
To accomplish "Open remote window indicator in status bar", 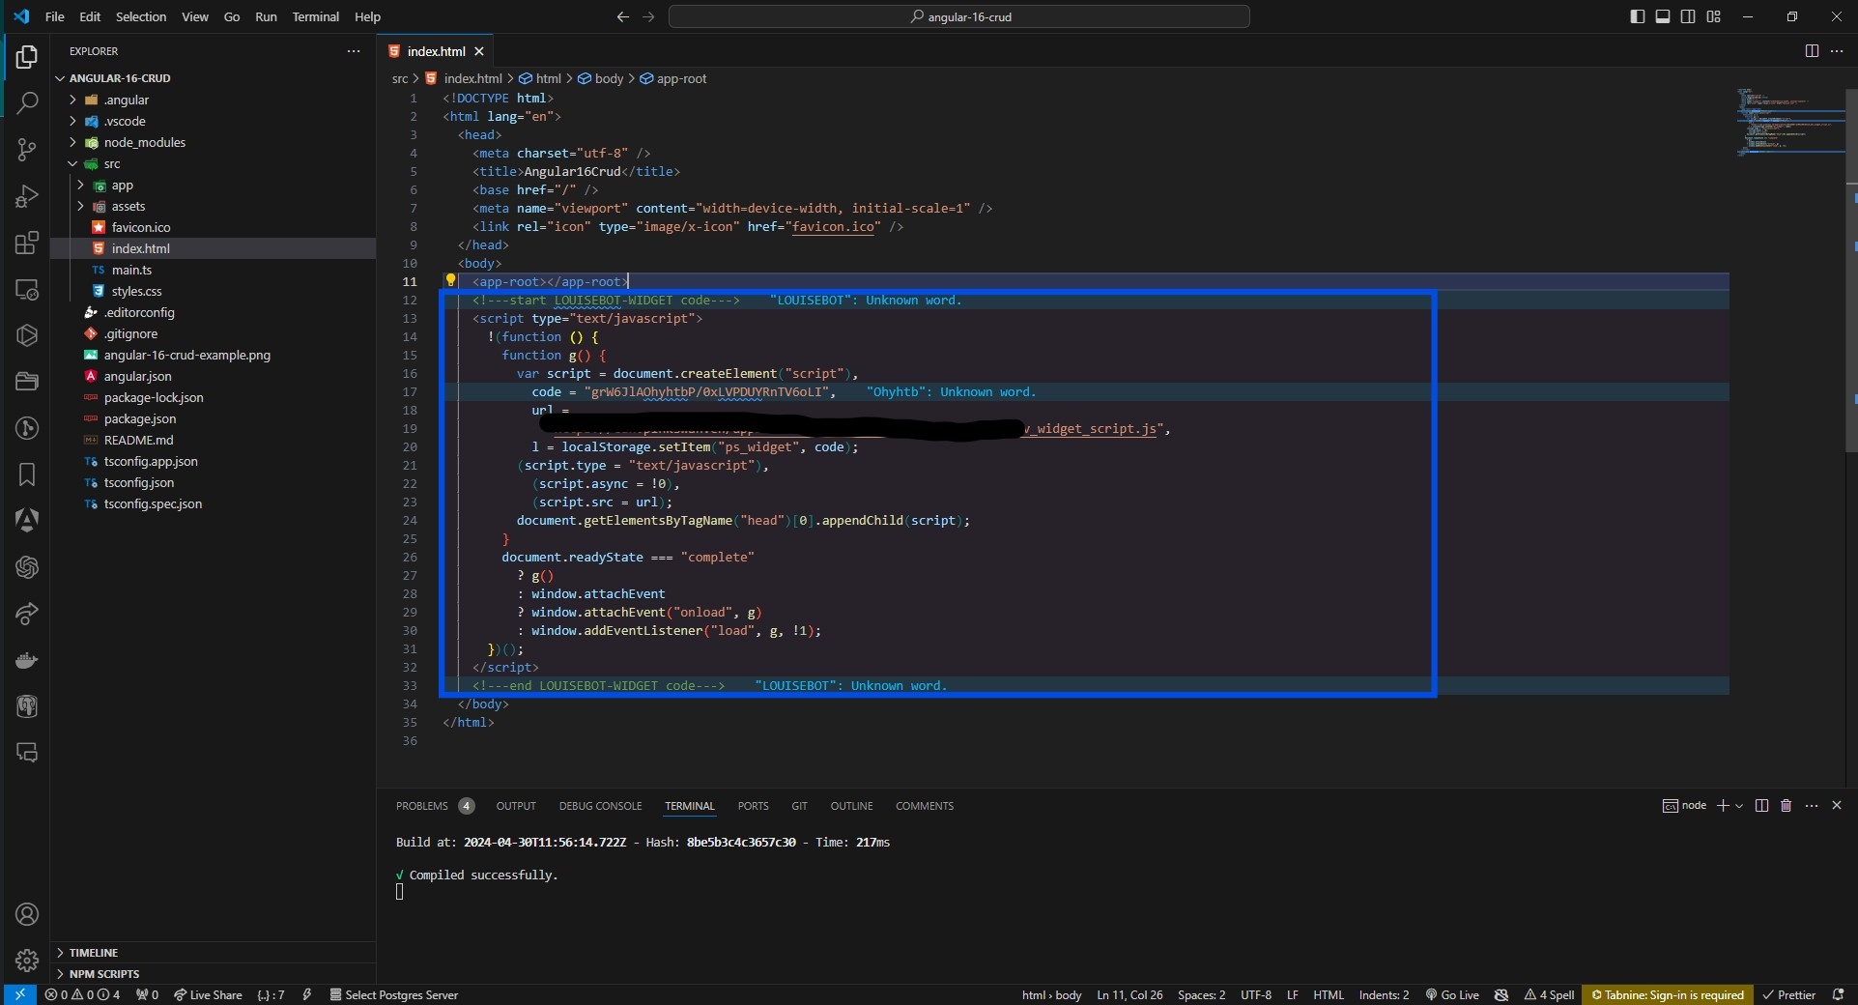I will click(x=19, y=994).
